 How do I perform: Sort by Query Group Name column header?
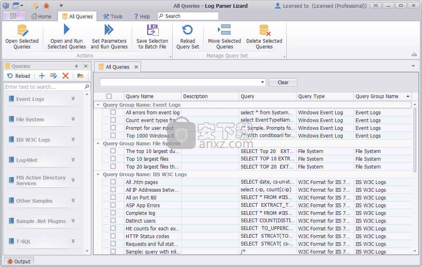[x=382, y=96]
